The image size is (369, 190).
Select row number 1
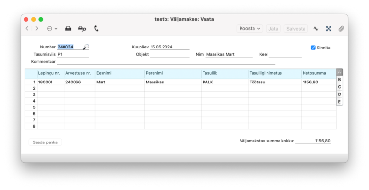click(31, 82)
